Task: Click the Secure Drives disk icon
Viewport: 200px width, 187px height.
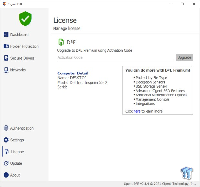Action: click(6, 58)
